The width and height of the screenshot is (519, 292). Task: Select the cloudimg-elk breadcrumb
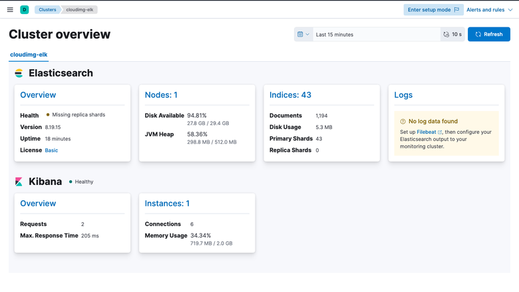79,9
